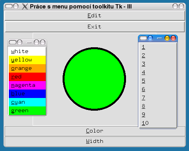The width and height of the screenshot is (189, 151).
Task: Set width to 2
Action: click(x=158, y=56)
